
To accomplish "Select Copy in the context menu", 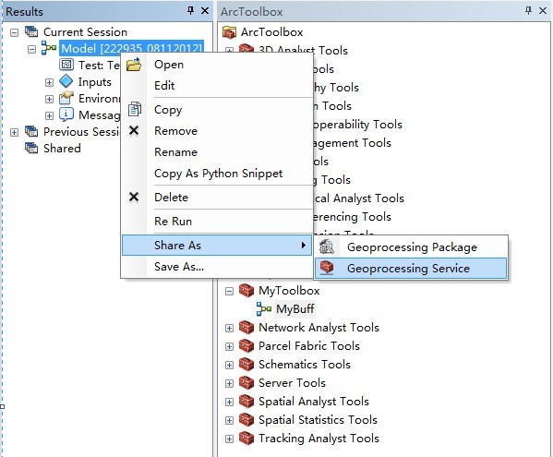I will tap(217, 110).
